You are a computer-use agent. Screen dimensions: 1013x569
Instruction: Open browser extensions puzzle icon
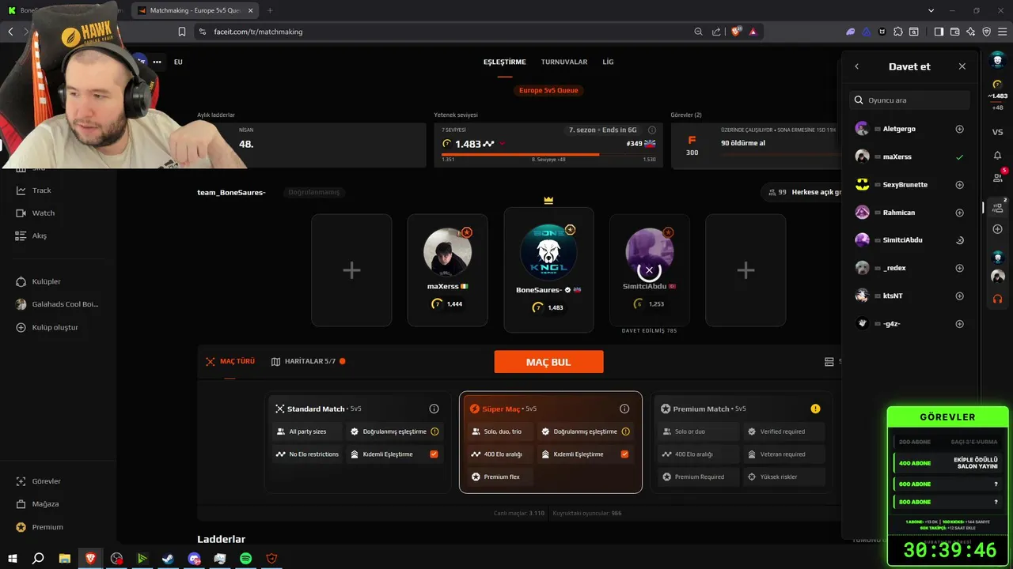coord(897,32)
